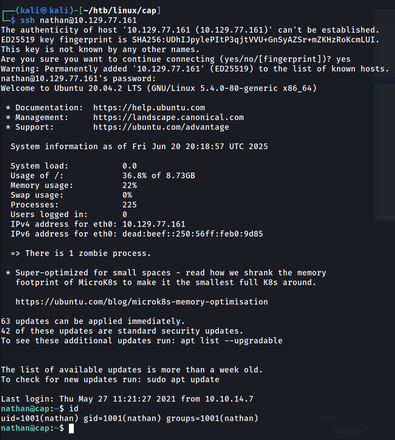The height and width of the screenshot is (440, 395).
Task: Open the microk8s-memory-optimisation blog link
Action: (141, 302)
